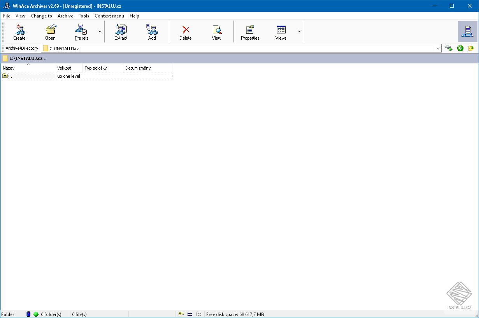Expand the Presets dropdown arrow

[100, 31]
